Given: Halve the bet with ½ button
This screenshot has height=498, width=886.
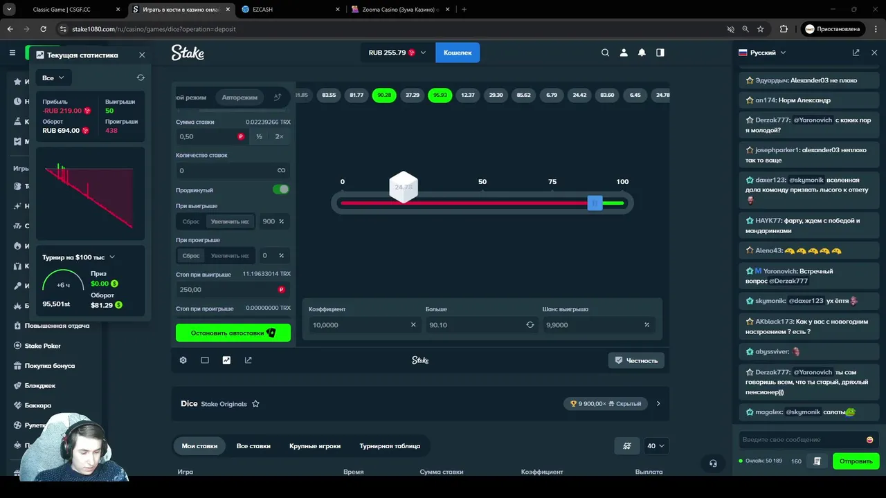Looking at the screenshot, I should pyautogui.click(x=260, y=136).
